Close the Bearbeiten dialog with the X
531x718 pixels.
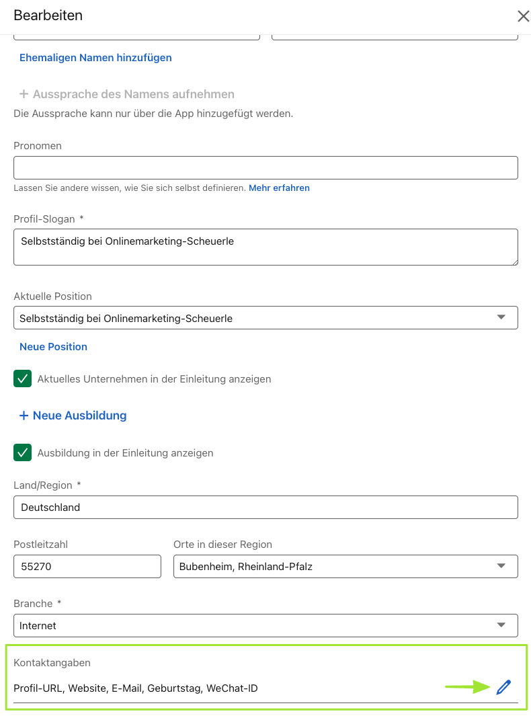click(x=522, y=16)
